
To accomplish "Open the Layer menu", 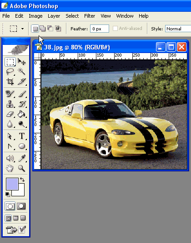I will point(54,16).
